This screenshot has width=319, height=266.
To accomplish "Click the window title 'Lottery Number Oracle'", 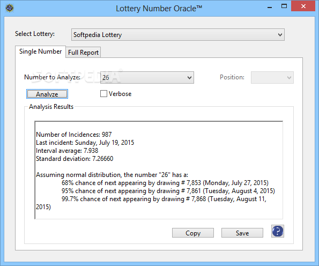I will (159, 9).
